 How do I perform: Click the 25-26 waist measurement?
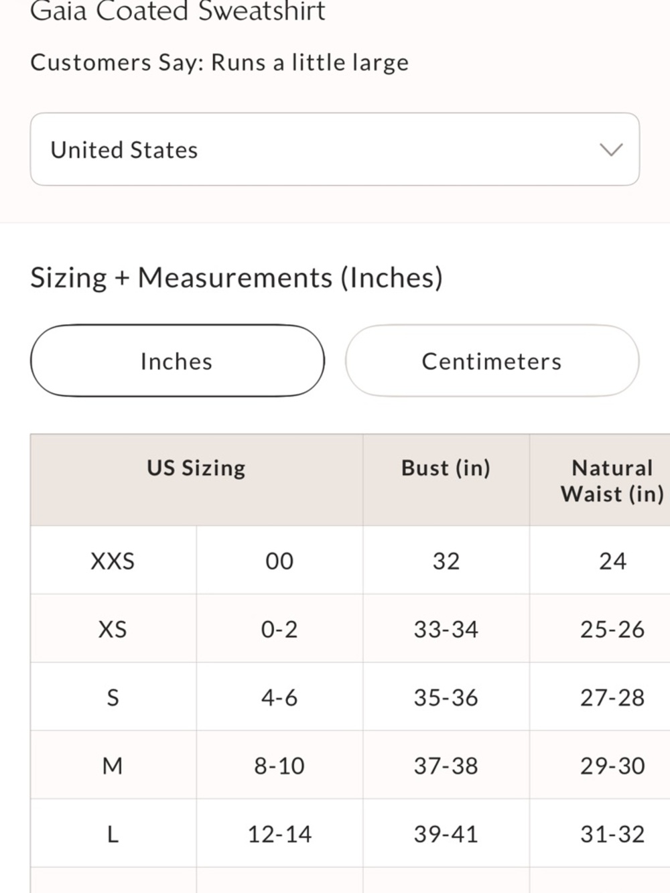pyautogui.click(x=612, y=629)
